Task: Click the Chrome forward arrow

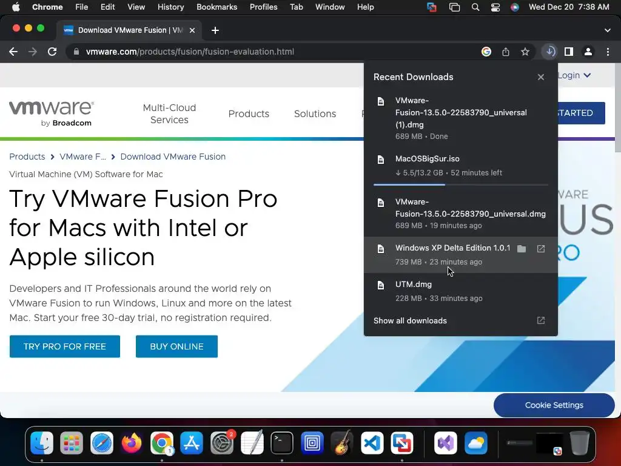Action: coord(33,52)
